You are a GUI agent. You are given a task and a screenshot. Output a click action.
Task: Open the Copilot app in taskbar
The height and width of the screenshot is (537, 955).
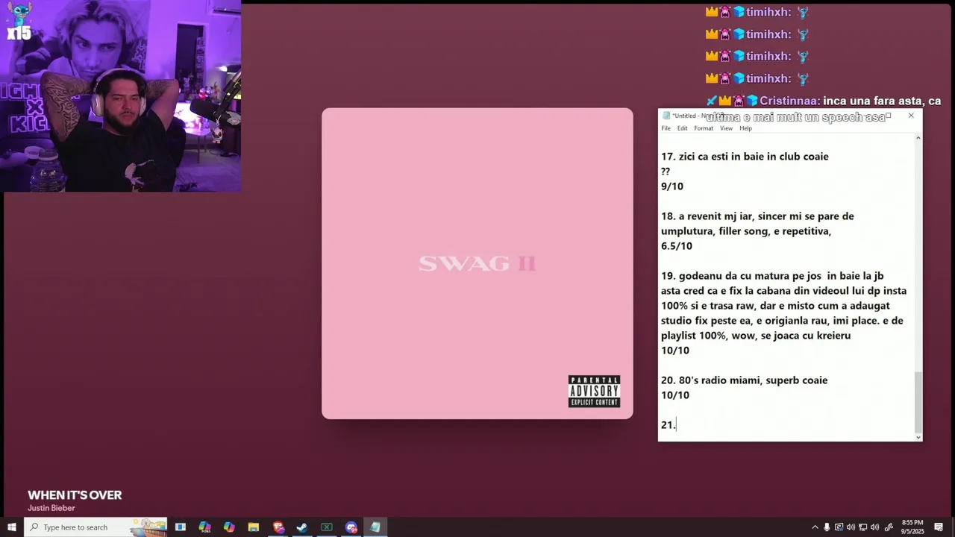point(229,527)
